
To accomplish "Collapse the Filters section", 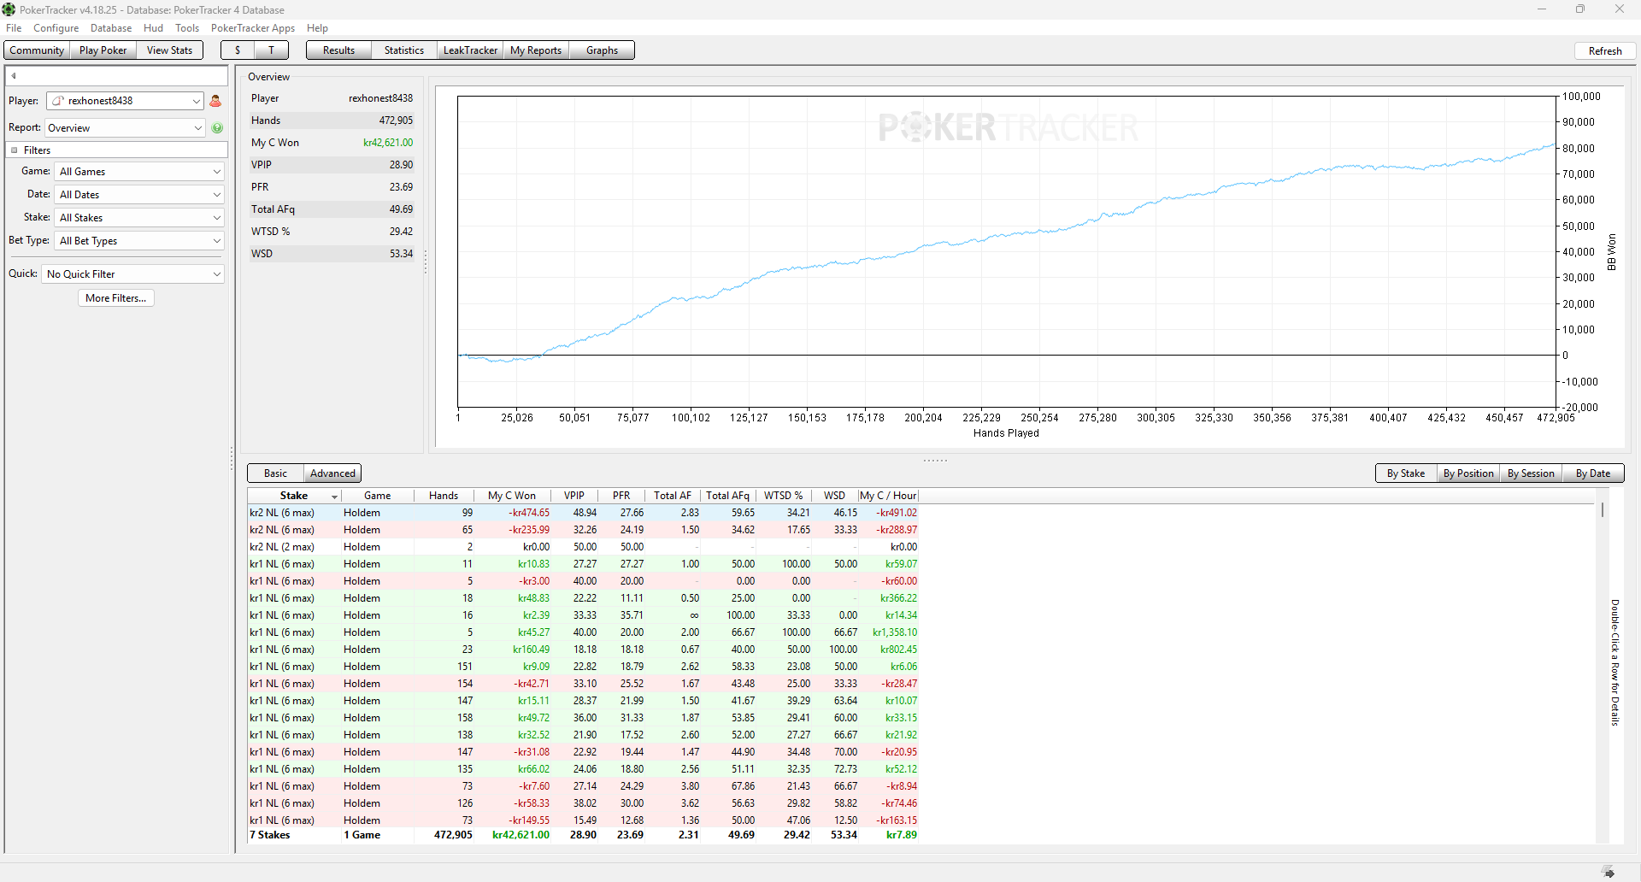I will pyautogui.click(x=14, y=150).
